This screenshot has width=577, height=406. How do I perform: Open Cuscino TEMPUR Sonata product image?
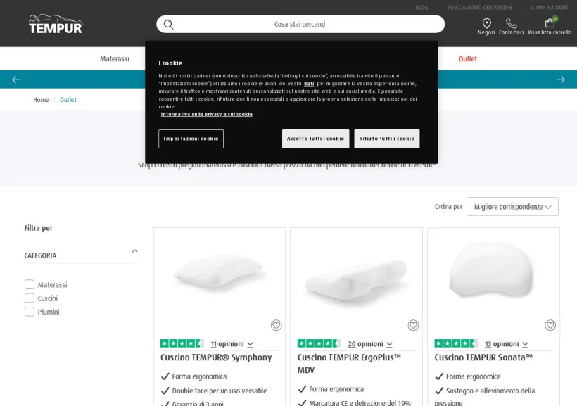point(493,269)
